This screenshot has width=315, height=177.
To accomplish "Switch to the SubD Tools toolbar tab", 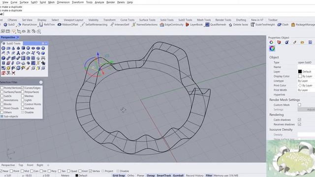I will [185, 20].
